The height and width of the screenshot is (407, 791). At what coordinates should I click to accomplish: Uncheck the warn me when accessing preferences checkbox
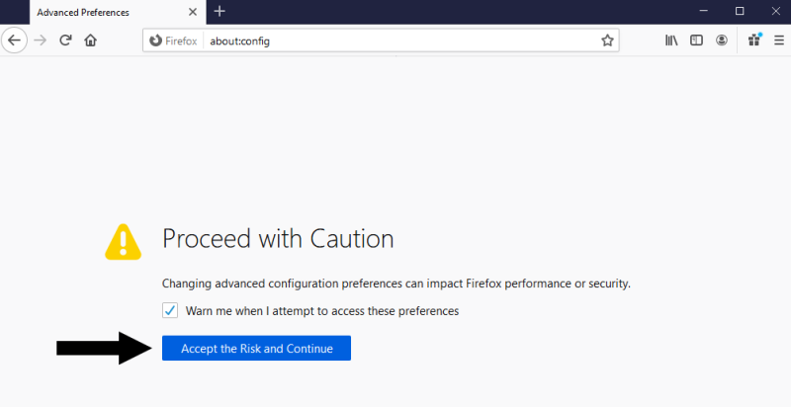tap(170, 310)
